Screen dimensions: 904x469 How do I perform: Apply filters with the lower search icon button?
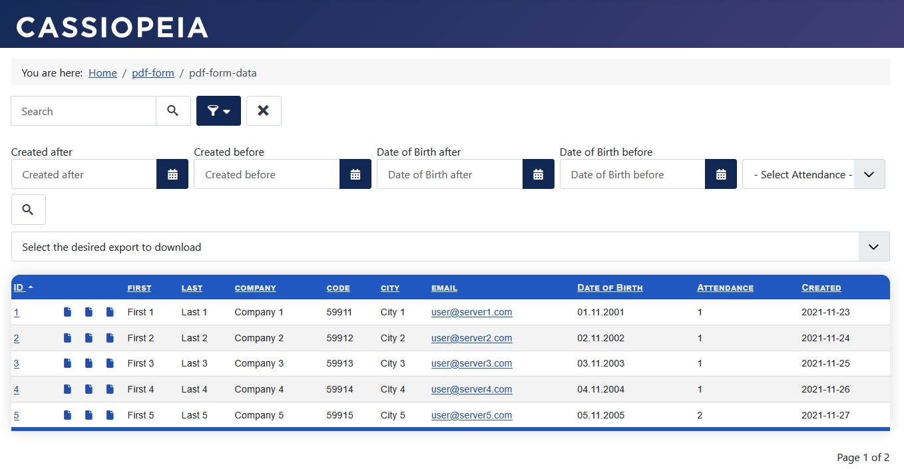coord(29,210)
